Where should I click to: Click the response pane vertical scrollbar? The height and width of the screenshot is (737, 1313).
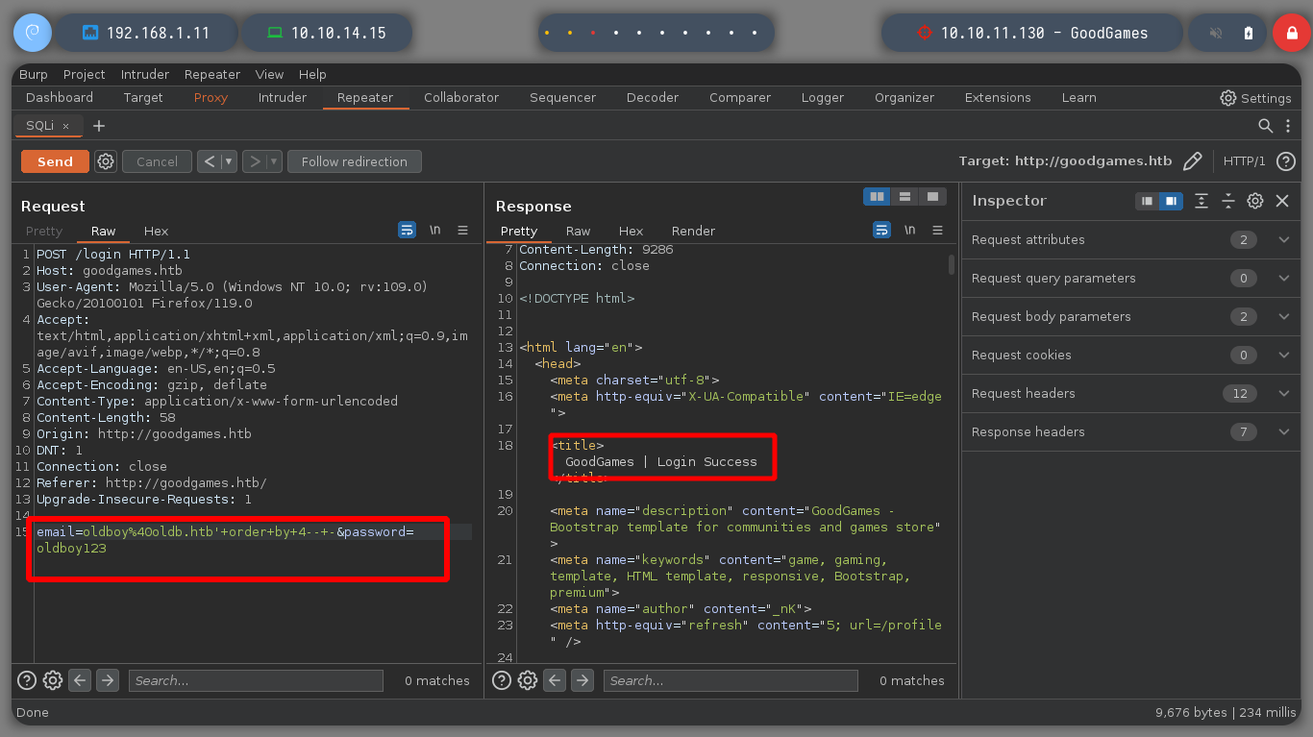tap(952, 265)
